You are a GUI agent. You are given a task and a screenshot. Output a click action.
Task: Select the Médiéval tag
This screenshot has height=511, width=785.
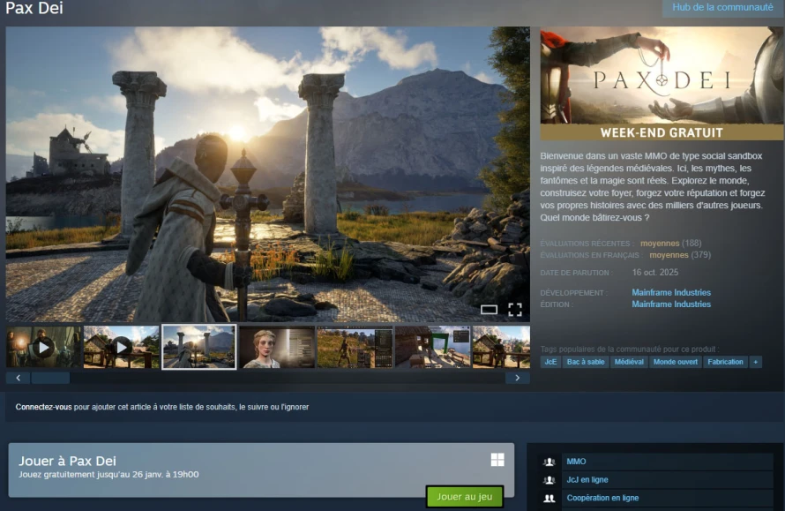[629, 362]
